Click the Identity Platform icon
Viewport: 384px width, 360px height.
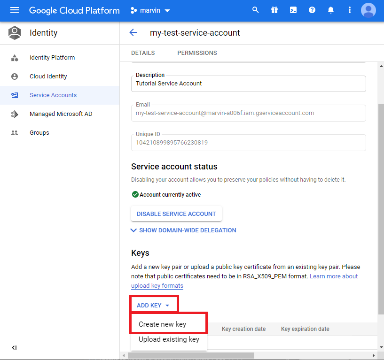(x=15, y=58)
